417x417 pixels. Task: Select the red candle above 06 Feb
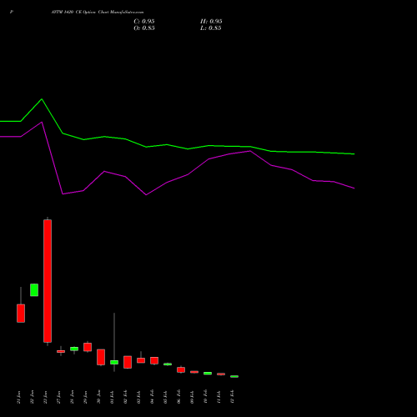tap(181, 369)
